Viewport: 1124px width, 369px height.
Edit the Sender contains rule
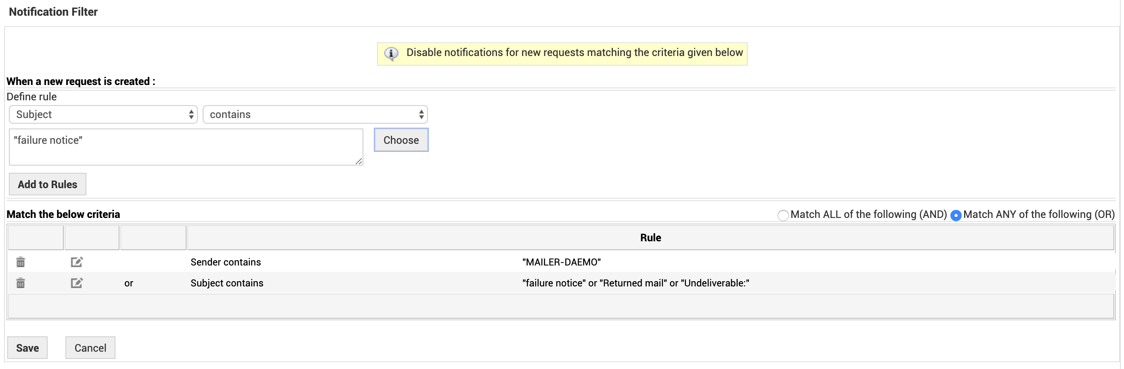(x=76, y=262)
